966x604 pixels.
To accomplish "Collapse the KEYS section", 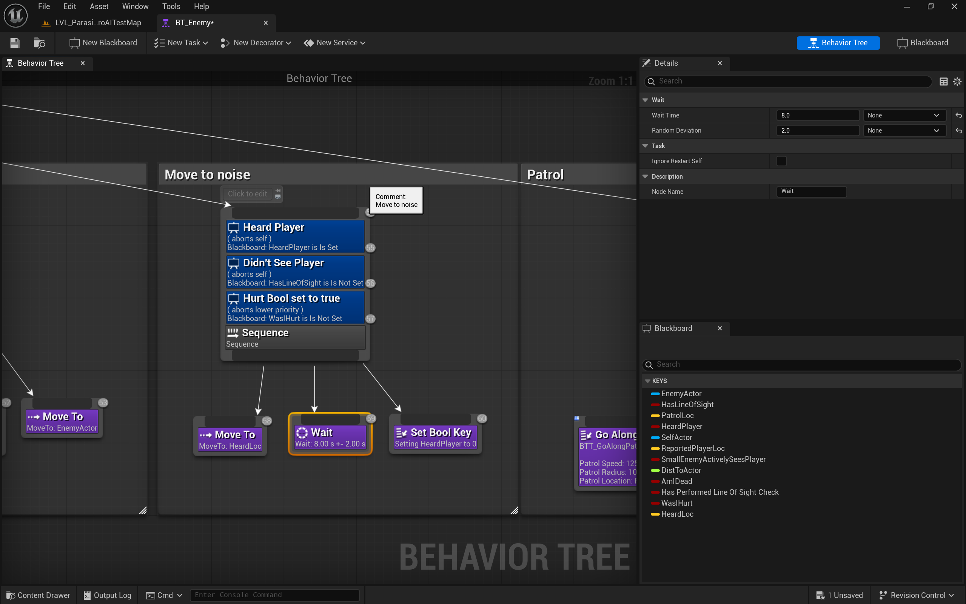I will pyautogui.click(x=647, y=381).
